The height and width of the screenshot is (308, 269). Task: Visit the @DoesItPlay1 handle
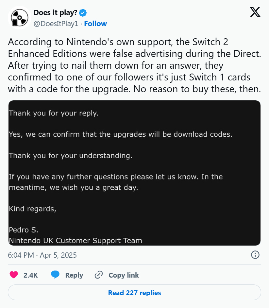click(56, 24)
